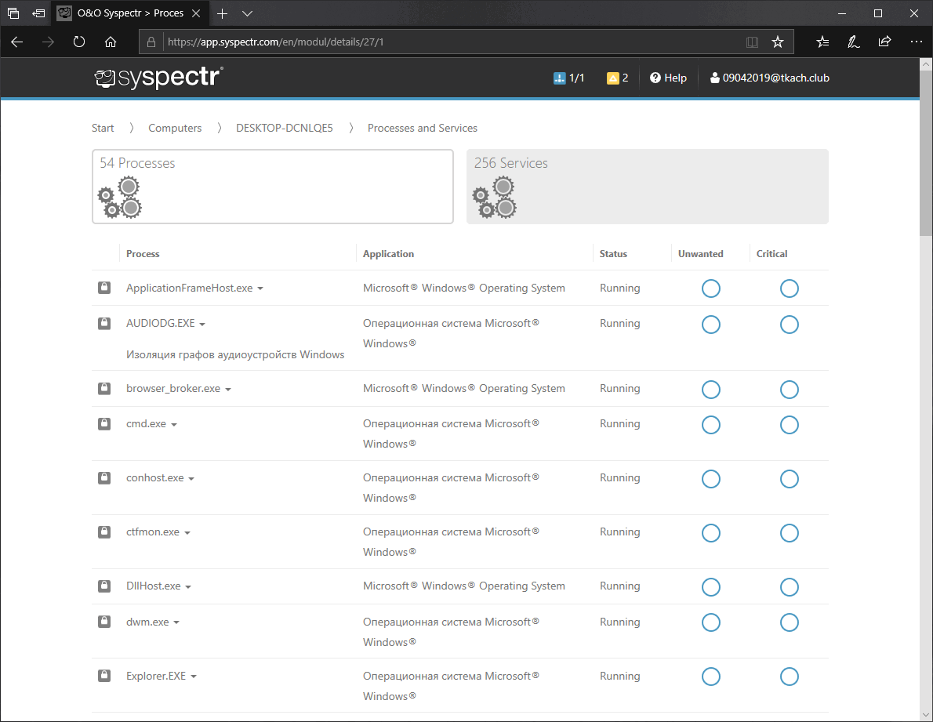Open the Help link

668,78
